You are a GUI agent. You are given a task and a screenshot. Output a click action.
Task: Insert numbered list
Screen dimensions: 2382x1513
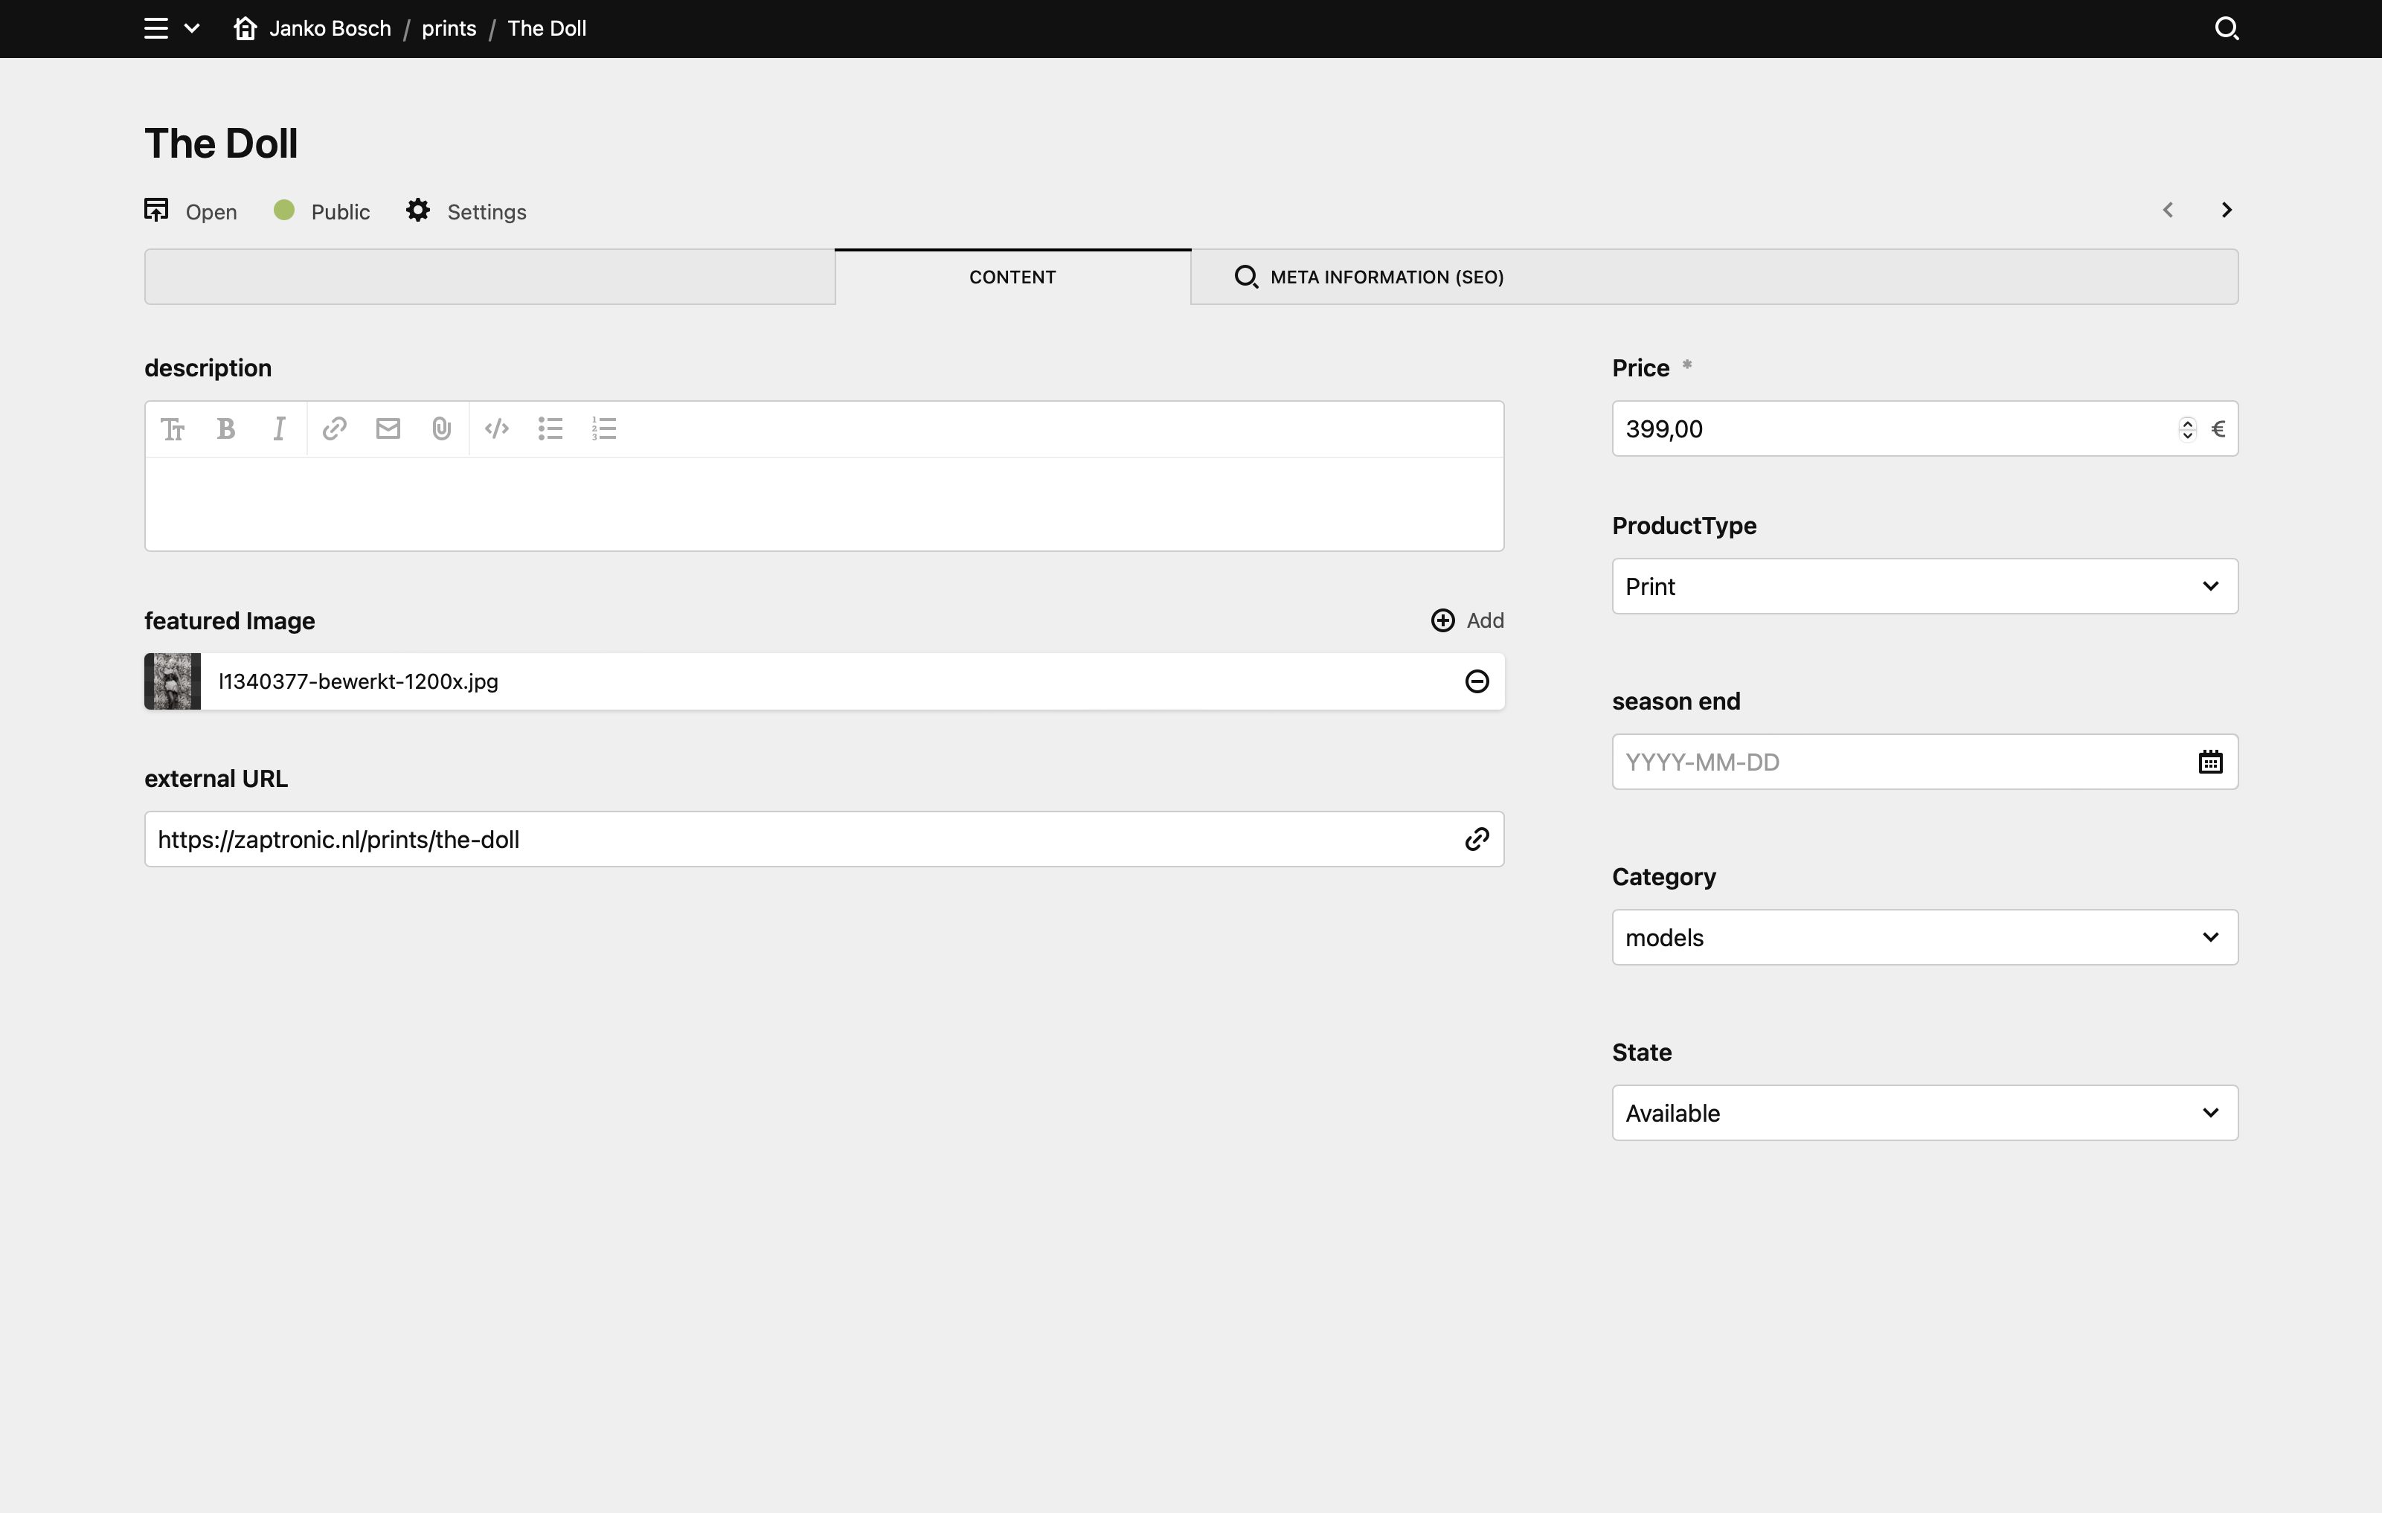pos(603,429)
